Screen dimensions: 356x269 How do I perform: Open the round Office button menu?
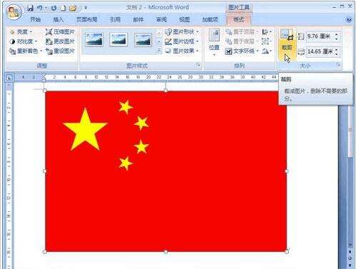[14, 11]
